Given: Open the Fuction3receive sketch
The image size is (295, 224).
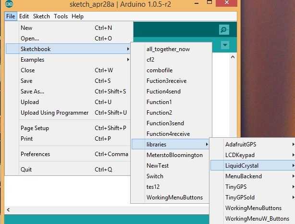Looking at the screenshot, I should pos(171,81).
